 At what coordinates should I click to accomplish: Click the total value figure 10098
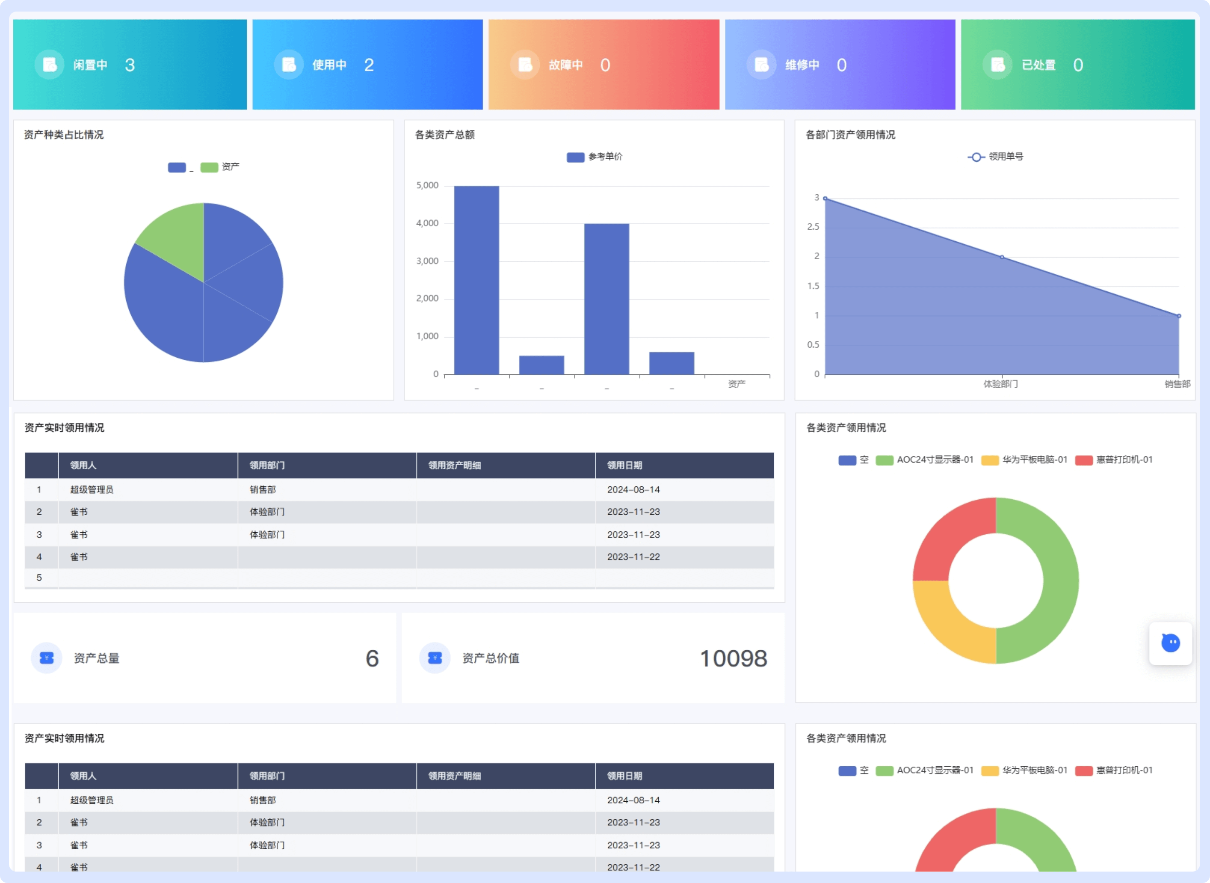[x=734, y=658]
